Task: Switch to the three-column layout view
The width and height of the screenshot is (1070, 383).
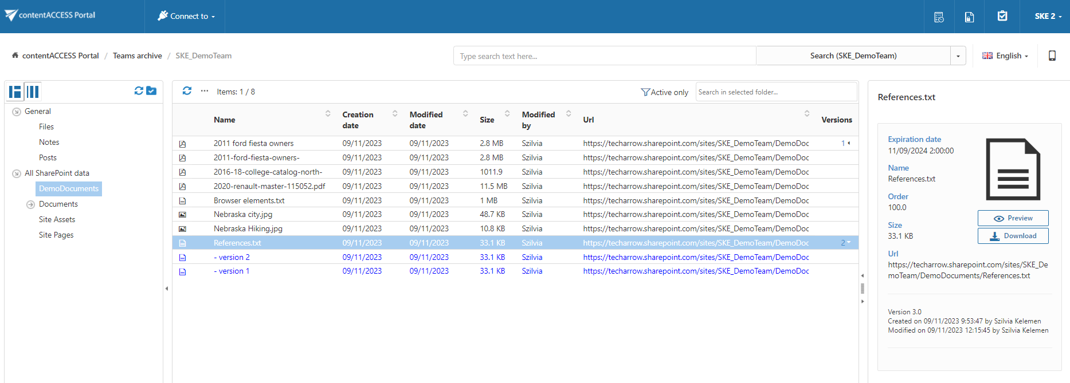Action: coord(33,92)
